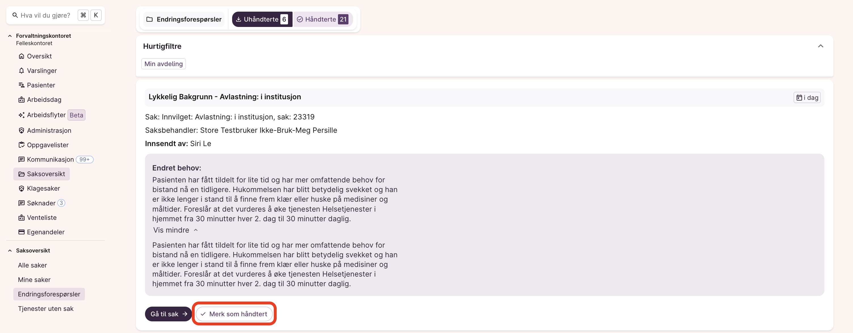853x333 pixels.
Task: Collapse the Saksoversikt submenu section
Action: click(x=10, y=250)
